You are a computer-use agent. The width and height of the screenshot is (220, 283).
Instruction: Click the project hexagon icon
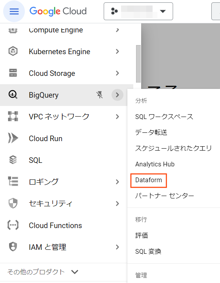(114, 11)
